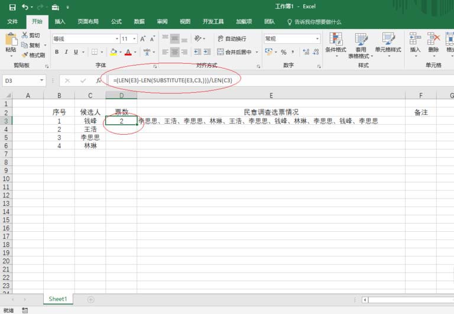Toggle bold formatting
The image size is (454, 314).
click(57, 52)
